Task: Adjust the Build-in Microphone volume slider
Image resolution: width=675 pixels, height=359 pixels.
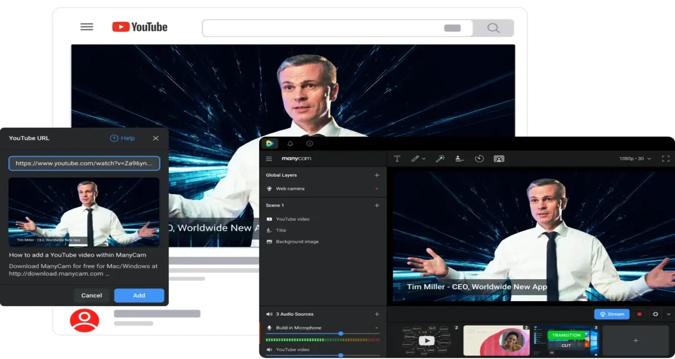Action: click(x=341, y=334)
